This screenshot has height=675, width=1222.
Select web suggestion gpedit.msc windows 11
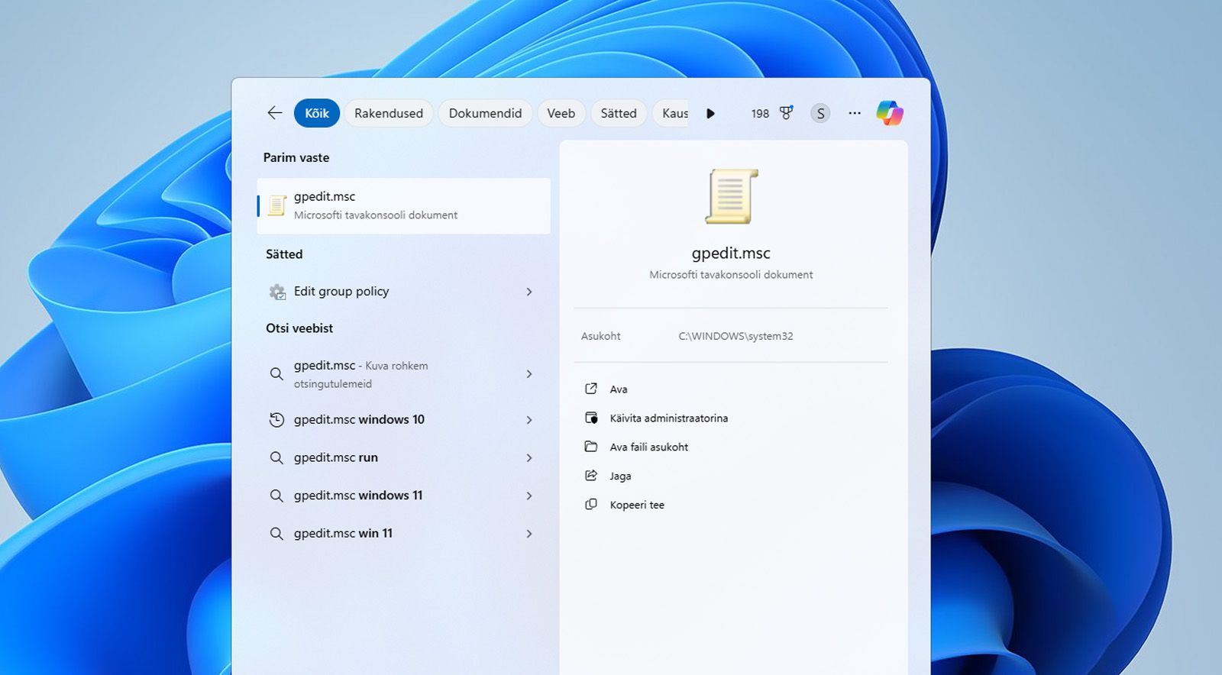403,496
